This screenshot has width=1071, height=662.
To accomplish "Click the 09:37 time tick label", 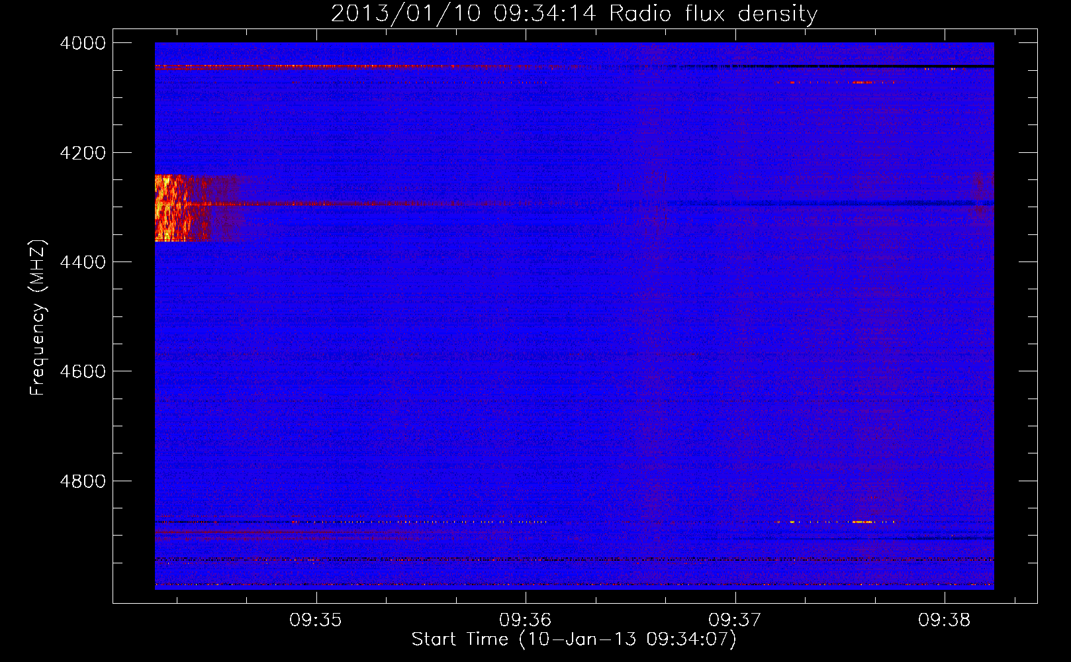I will [735, 620].
